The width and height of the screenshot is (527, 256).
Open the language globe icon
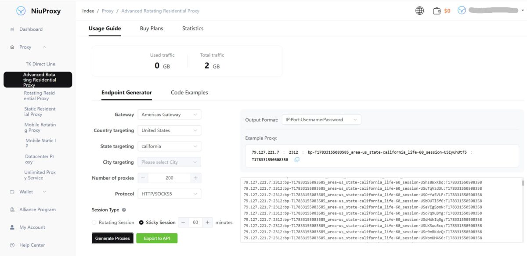tap(419, 11)
